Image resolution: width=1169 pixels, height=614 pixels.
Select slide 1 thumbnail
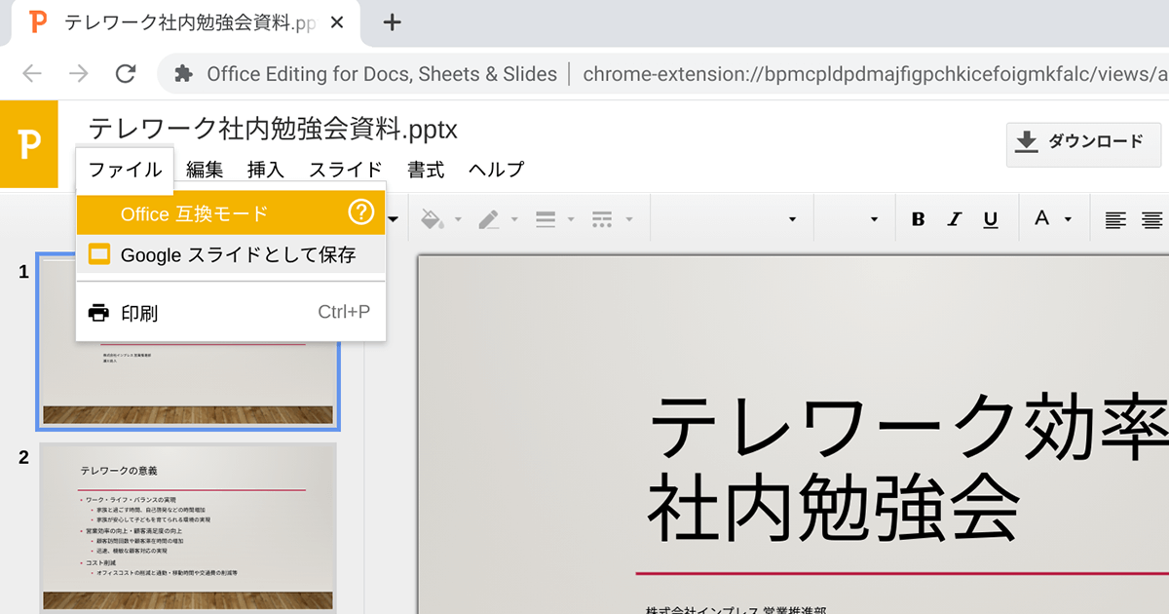[x=189, y=342]
